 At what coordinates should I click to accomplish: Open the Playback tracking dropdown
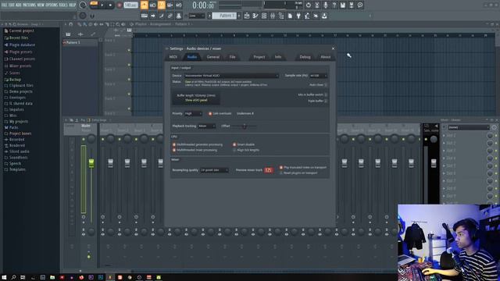pyautogui.click(x=206, y=126)
